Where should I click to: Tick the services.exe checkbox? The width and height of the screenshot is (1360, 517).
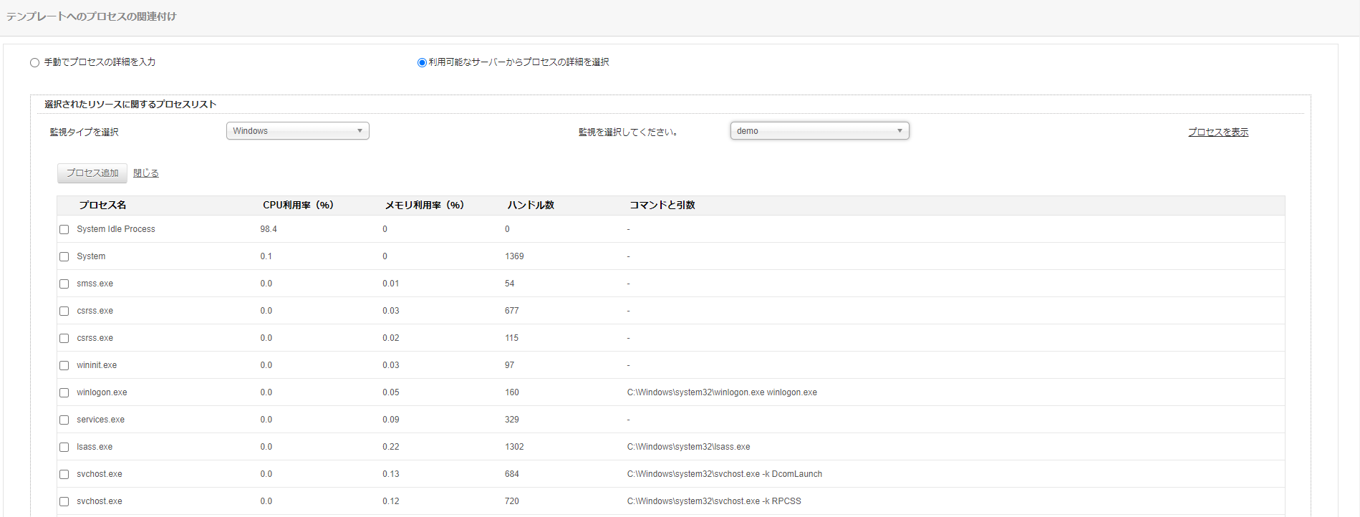[64, 420]
